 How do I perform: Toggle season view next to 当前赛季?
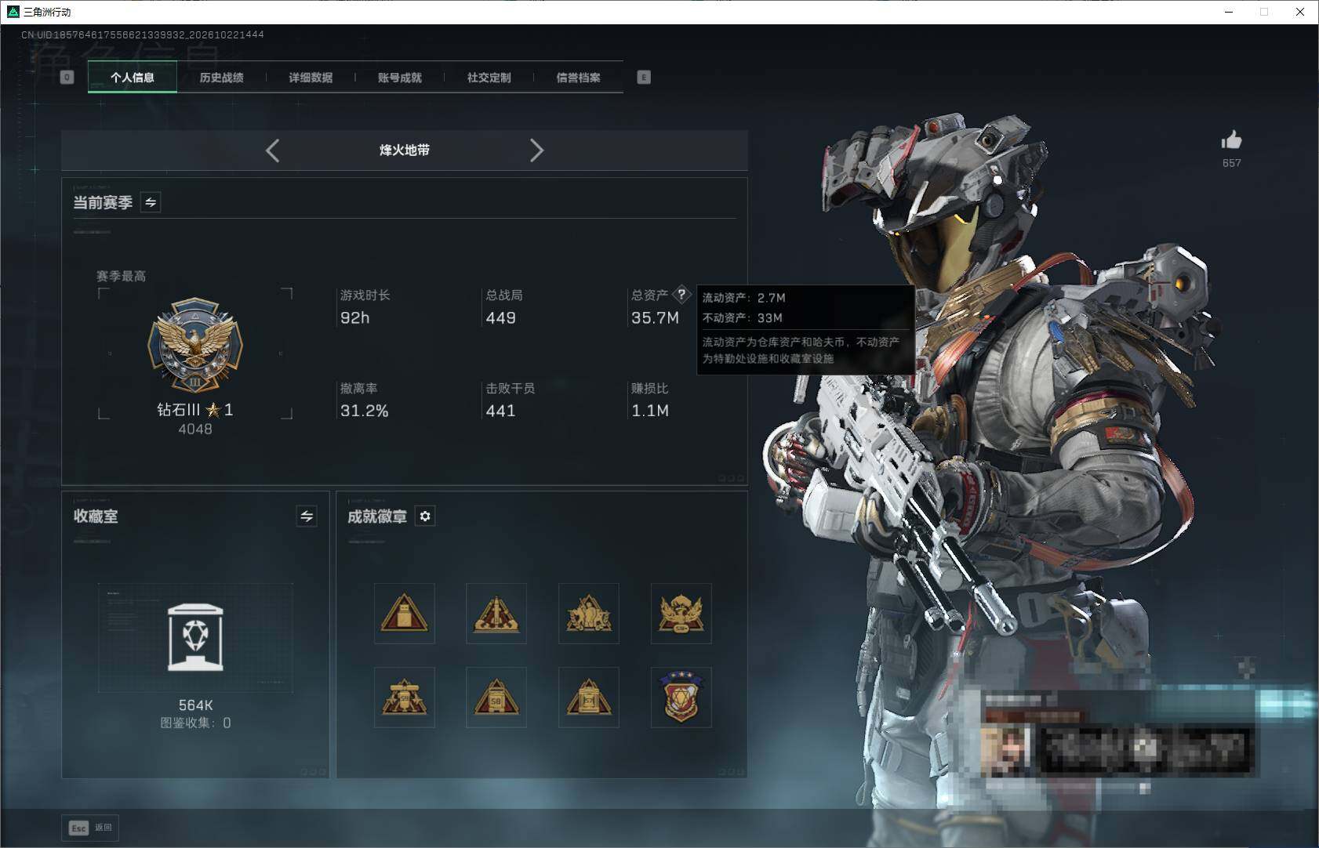tap(151, 202)
